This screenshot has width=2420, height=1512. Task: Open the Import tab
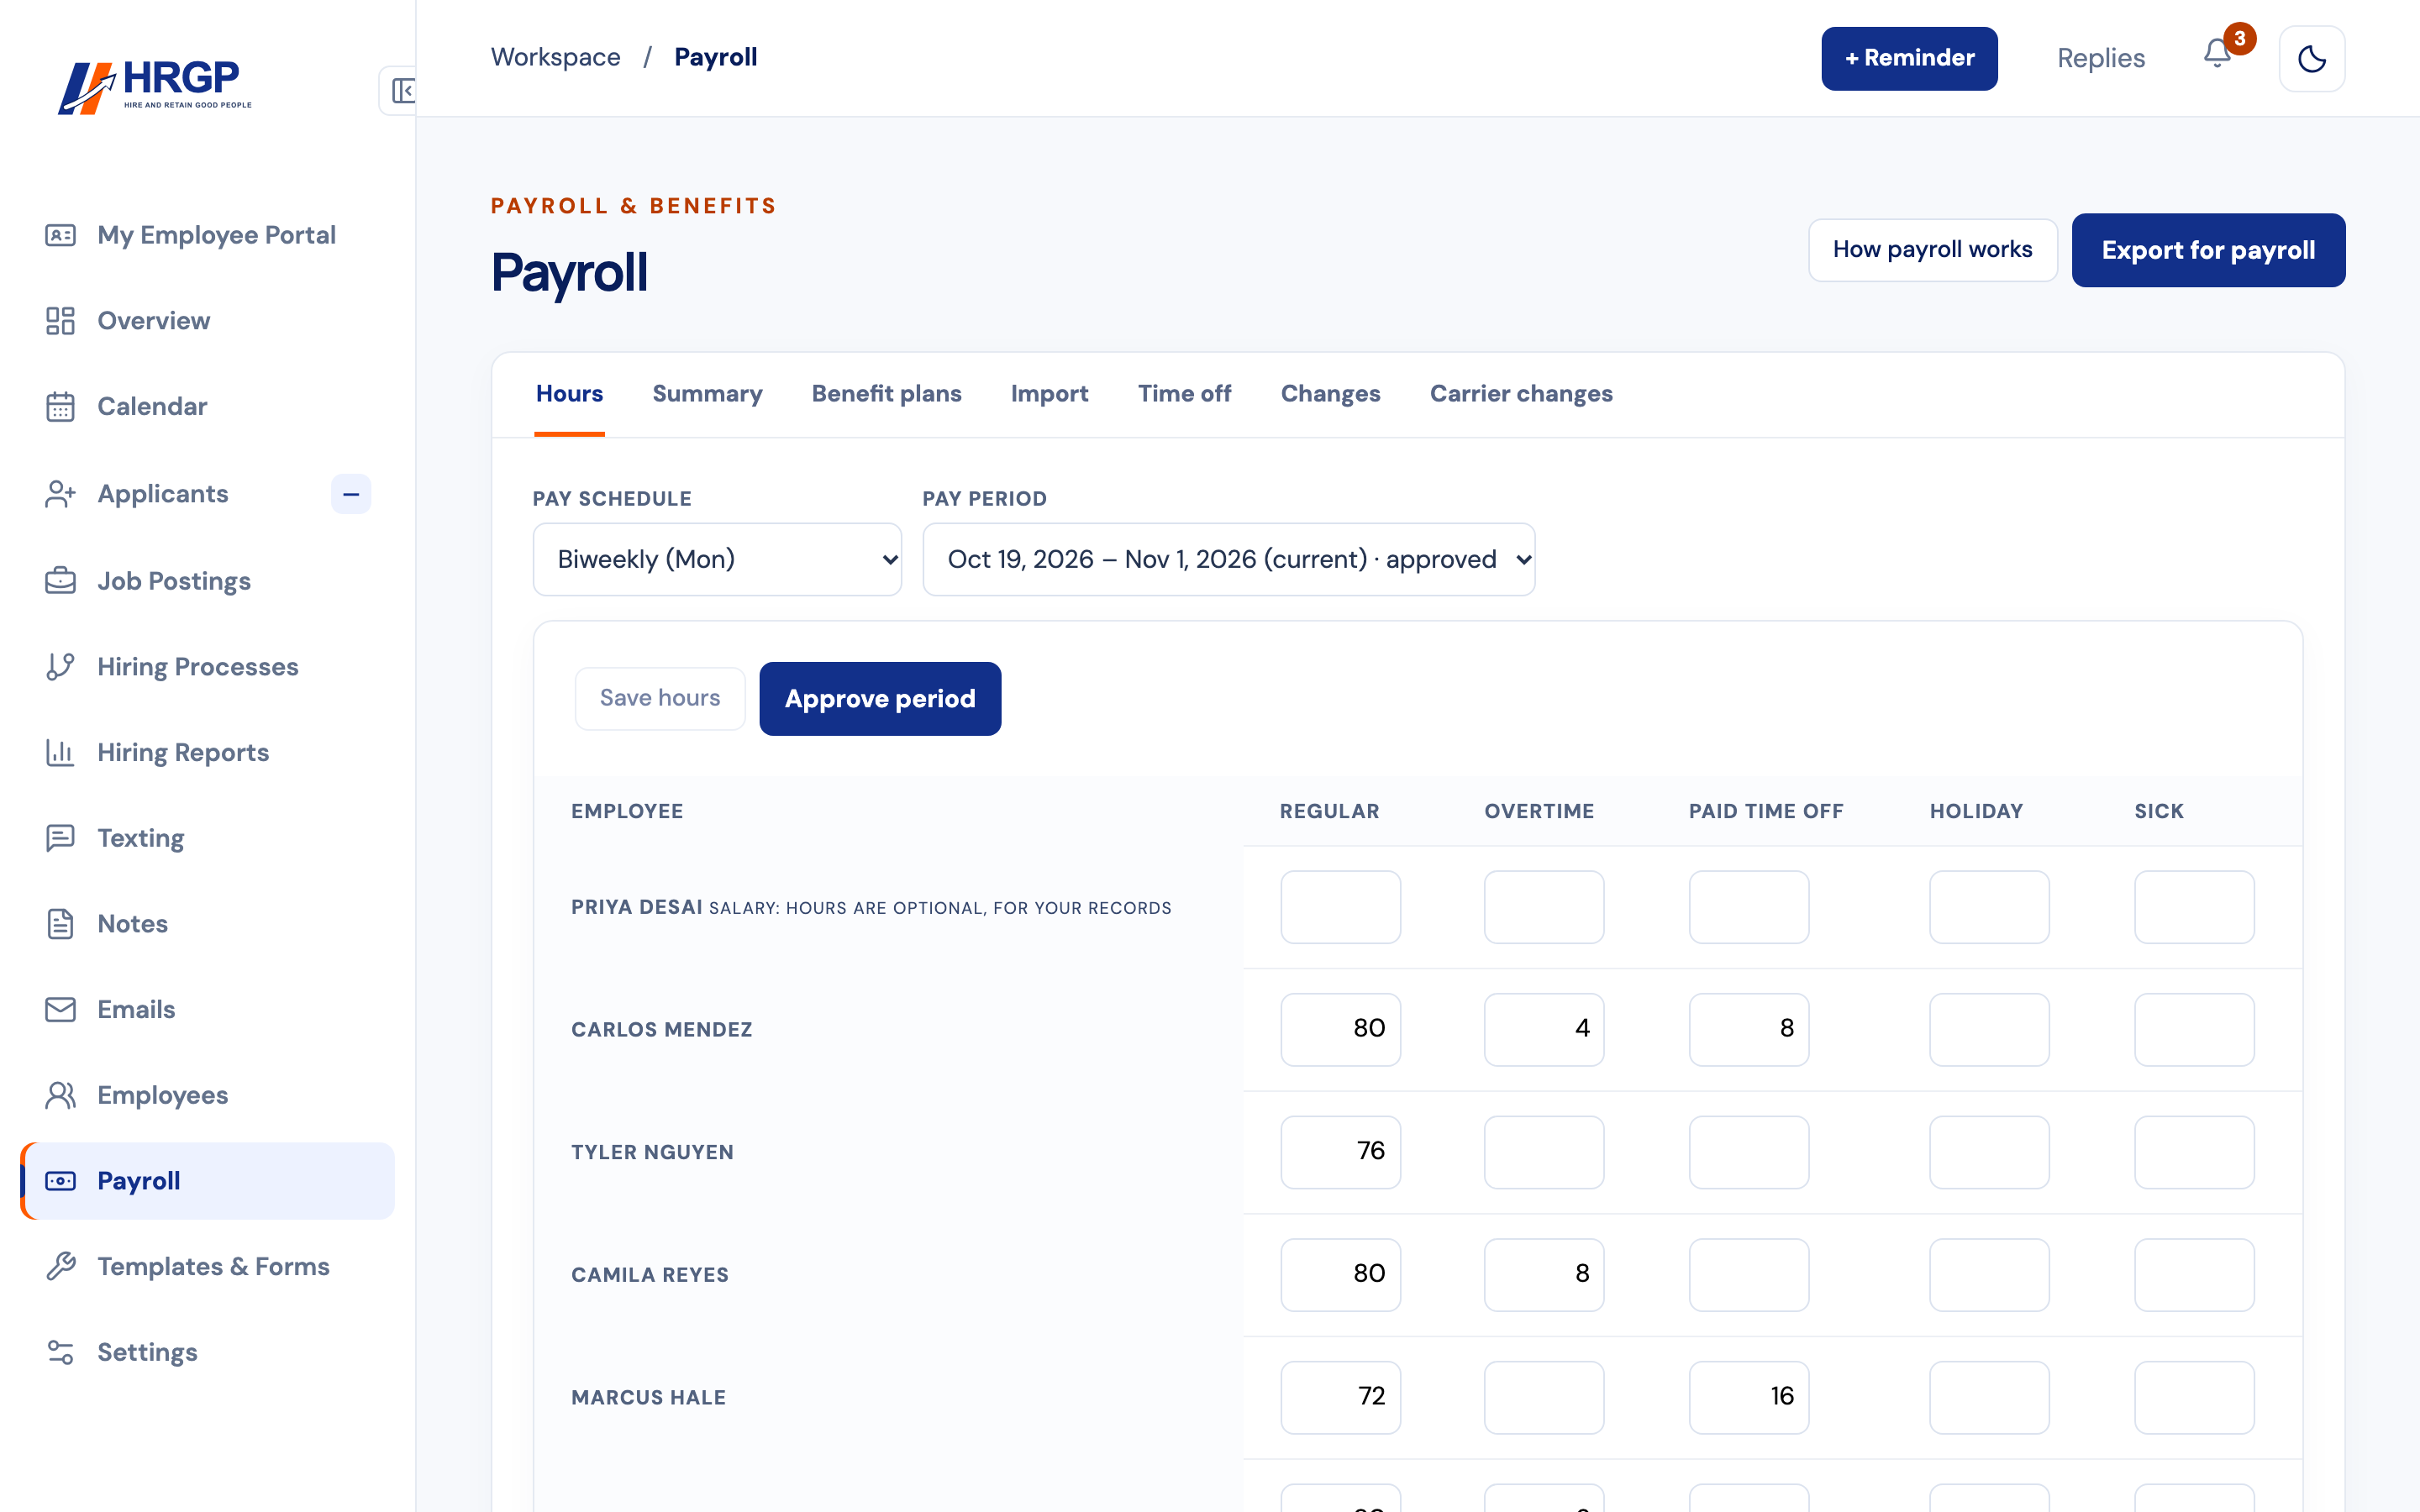pyautogui.click(x=1049, y=394)
